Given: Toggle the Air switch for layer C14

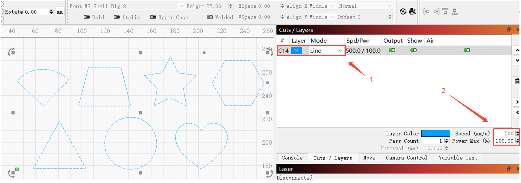Looking at the screenshot, I should click(467, 50).
